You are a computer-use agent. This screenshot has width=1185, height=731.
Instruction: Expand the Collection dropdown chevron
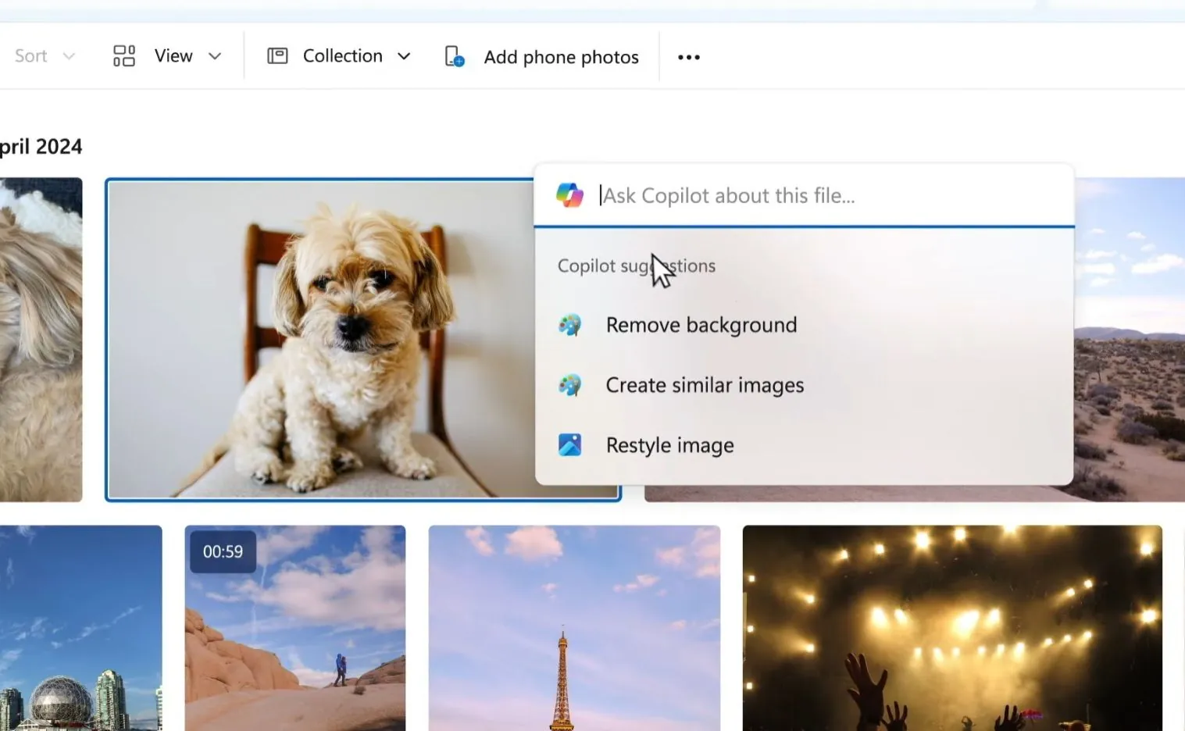(404, 56)
